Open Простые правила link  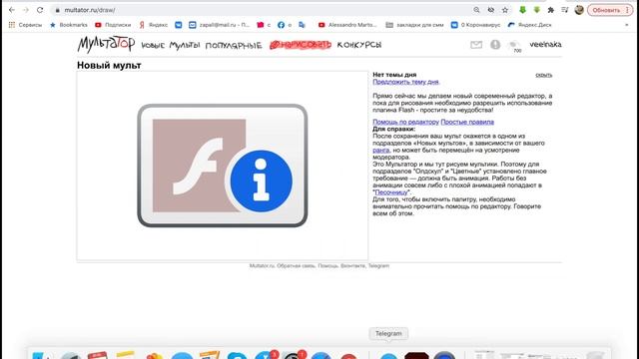click(467, 122)
